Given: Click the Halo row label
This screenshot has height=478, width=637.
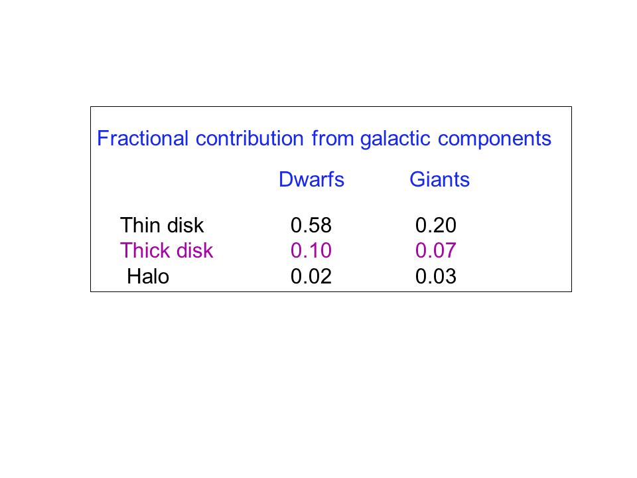Looking at the screenshot, I should coord(148,276).
